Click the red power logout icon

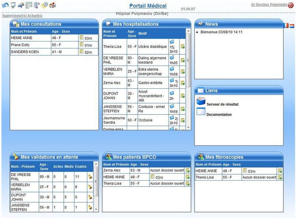click(x=290, y=5)
